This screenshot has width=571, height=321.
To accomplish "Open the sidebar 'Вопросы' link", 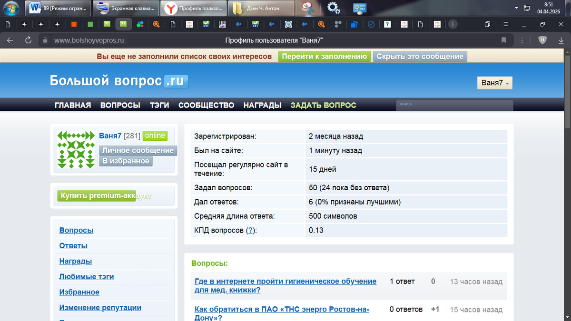I will (x=76, y=230).
